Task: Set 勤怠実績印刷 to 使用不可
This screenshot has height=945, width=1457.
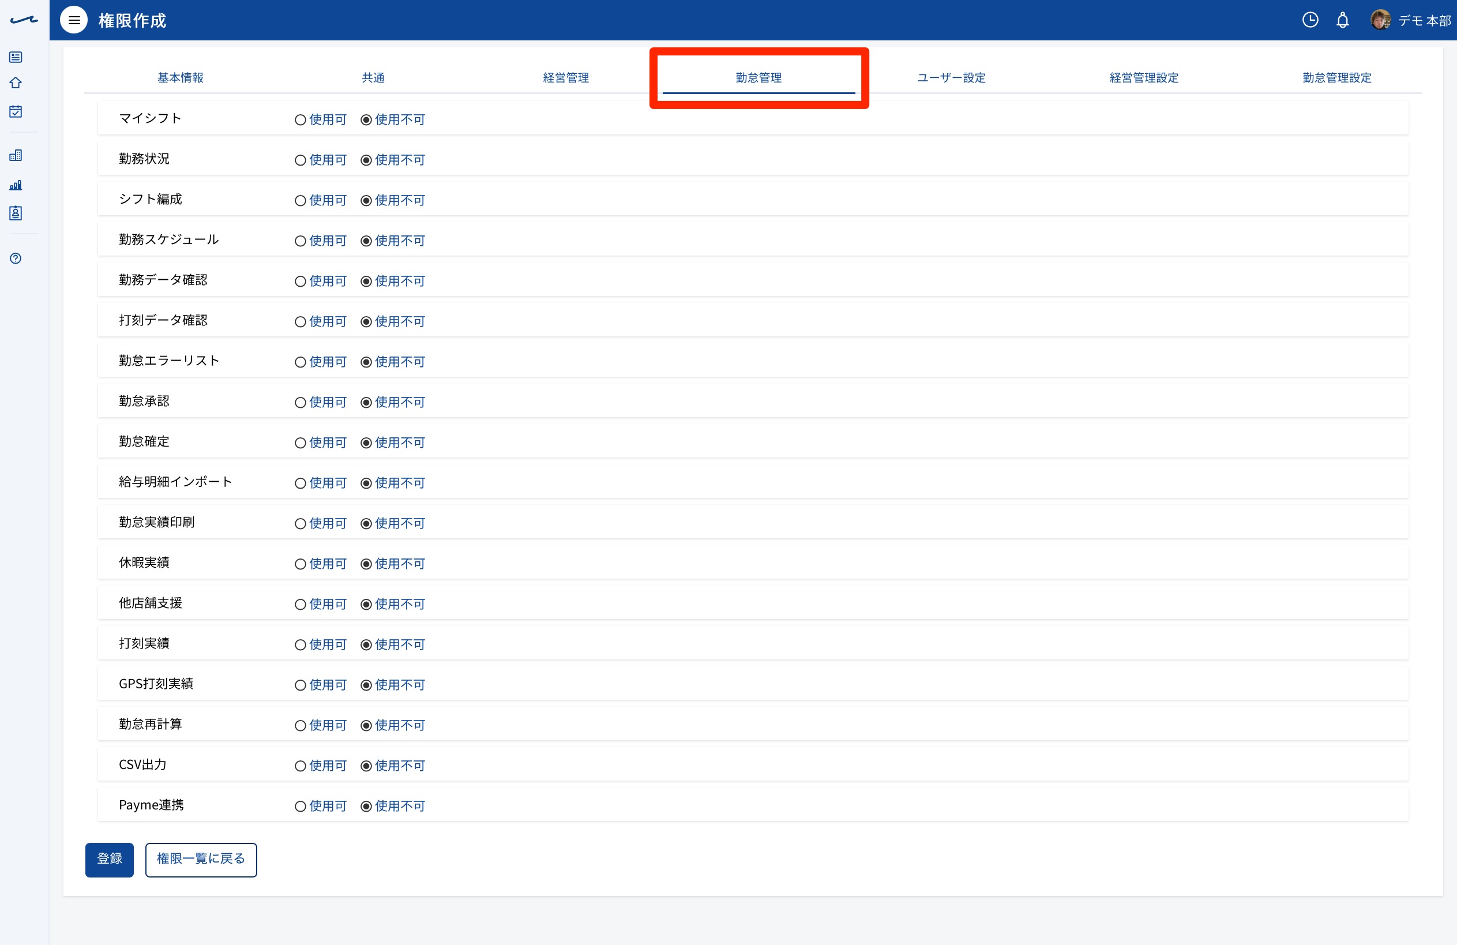Action: [366, 524]
